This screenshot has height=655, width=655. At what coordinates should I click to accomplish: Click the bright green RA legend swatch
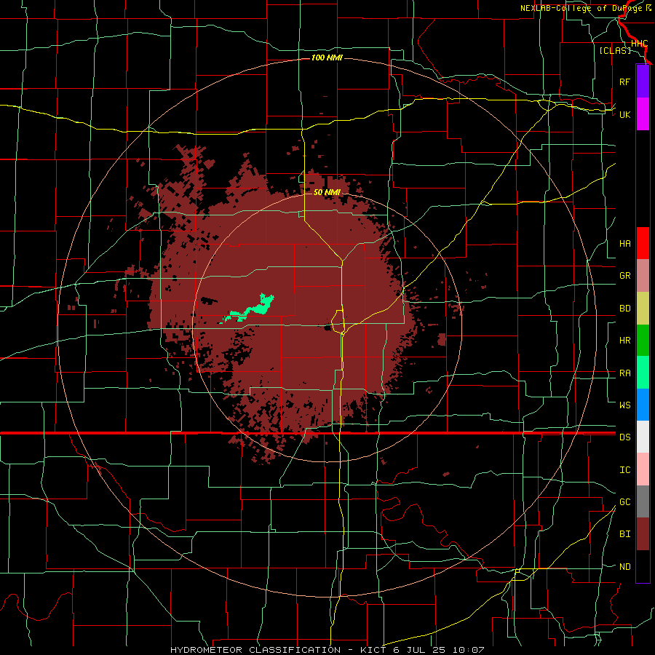(643, 373)
